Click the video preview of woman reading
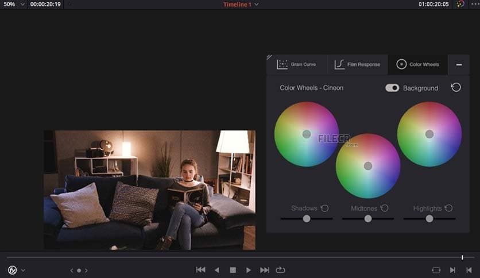The image size is (480, 278). click(150, 190)
